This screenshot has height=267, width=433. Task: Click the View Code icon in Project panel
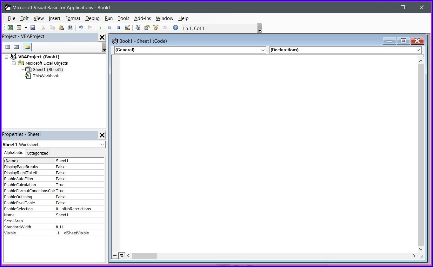(8, 47)
